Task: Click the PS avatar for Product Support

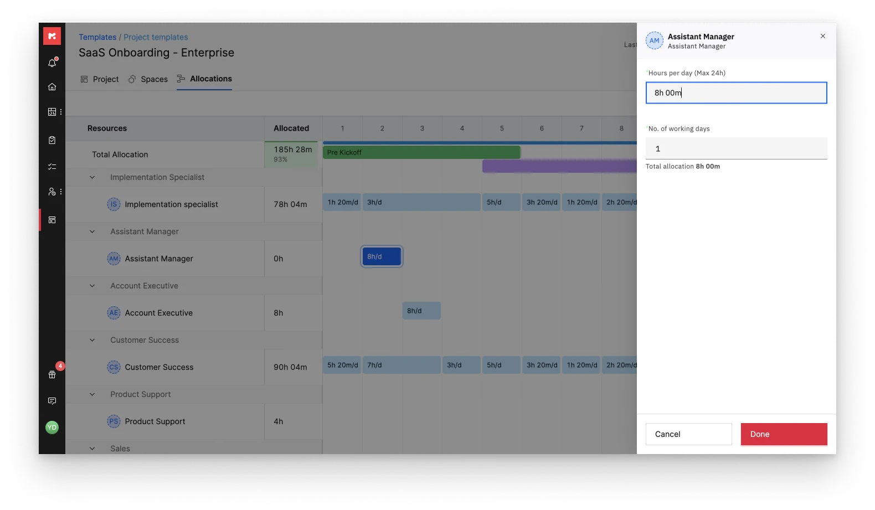Action: coord(114,421)
